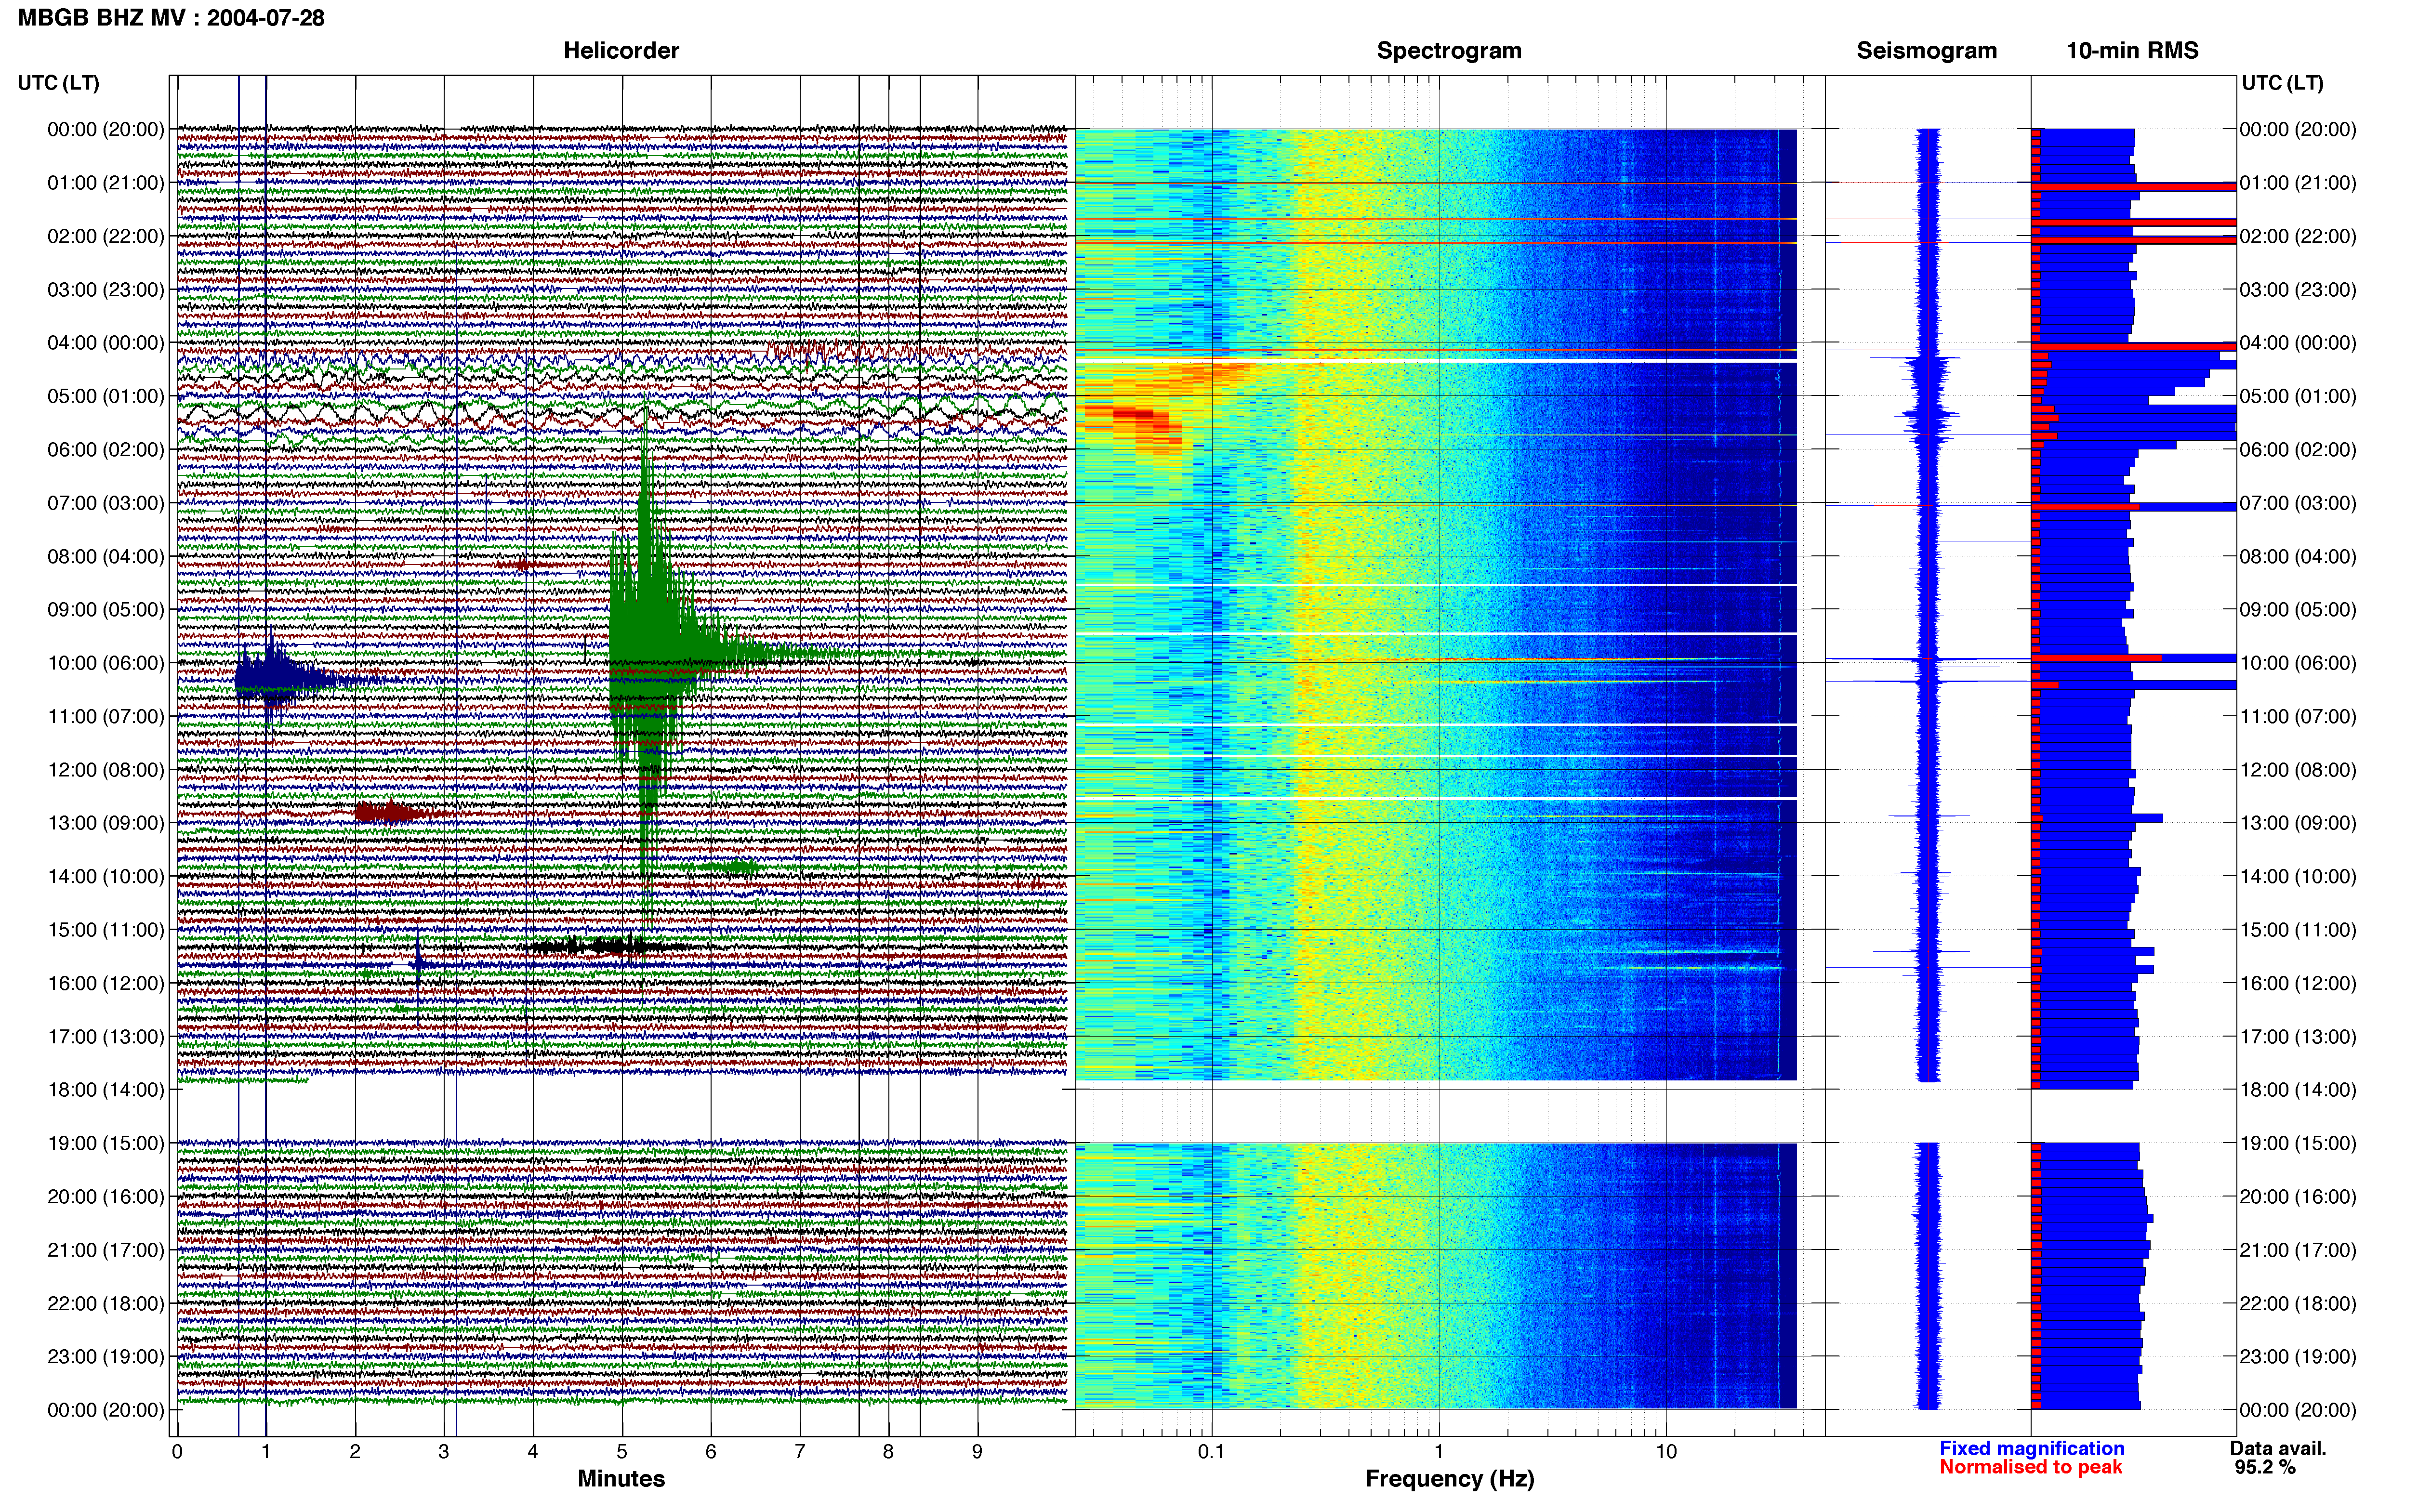Viewport: 2418px width, 1512px height.
Task: Click the right '06:00 (02:00)' time label
Action: 2298,450
